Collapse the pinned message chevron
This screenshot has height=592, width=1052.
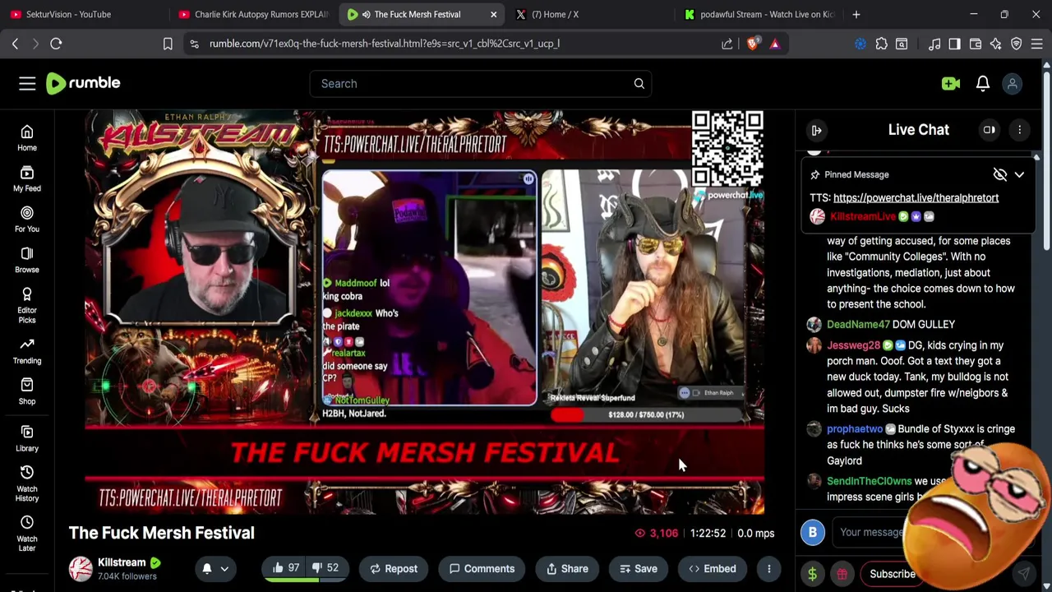pos(1019,174)
